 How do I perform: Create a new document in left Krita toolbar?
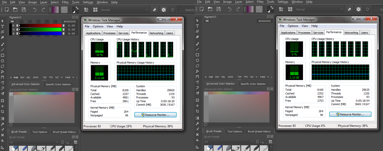pos(7,10)
